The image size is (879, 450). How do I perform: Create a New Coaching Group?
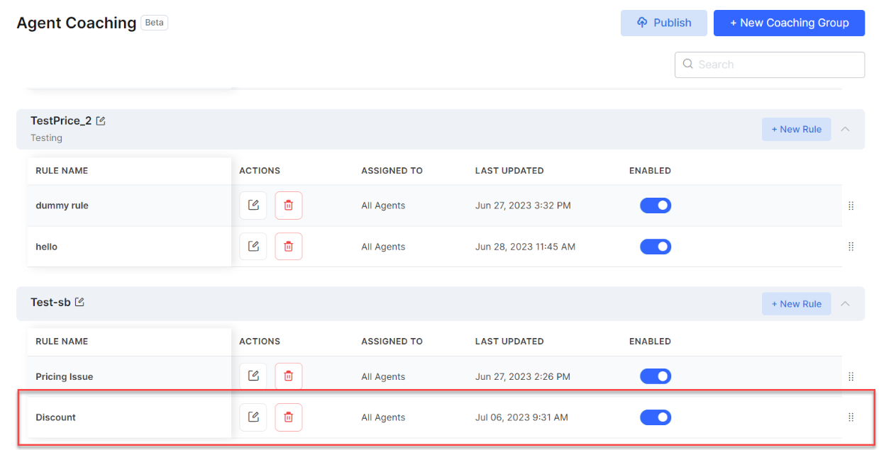pos(789,23)
